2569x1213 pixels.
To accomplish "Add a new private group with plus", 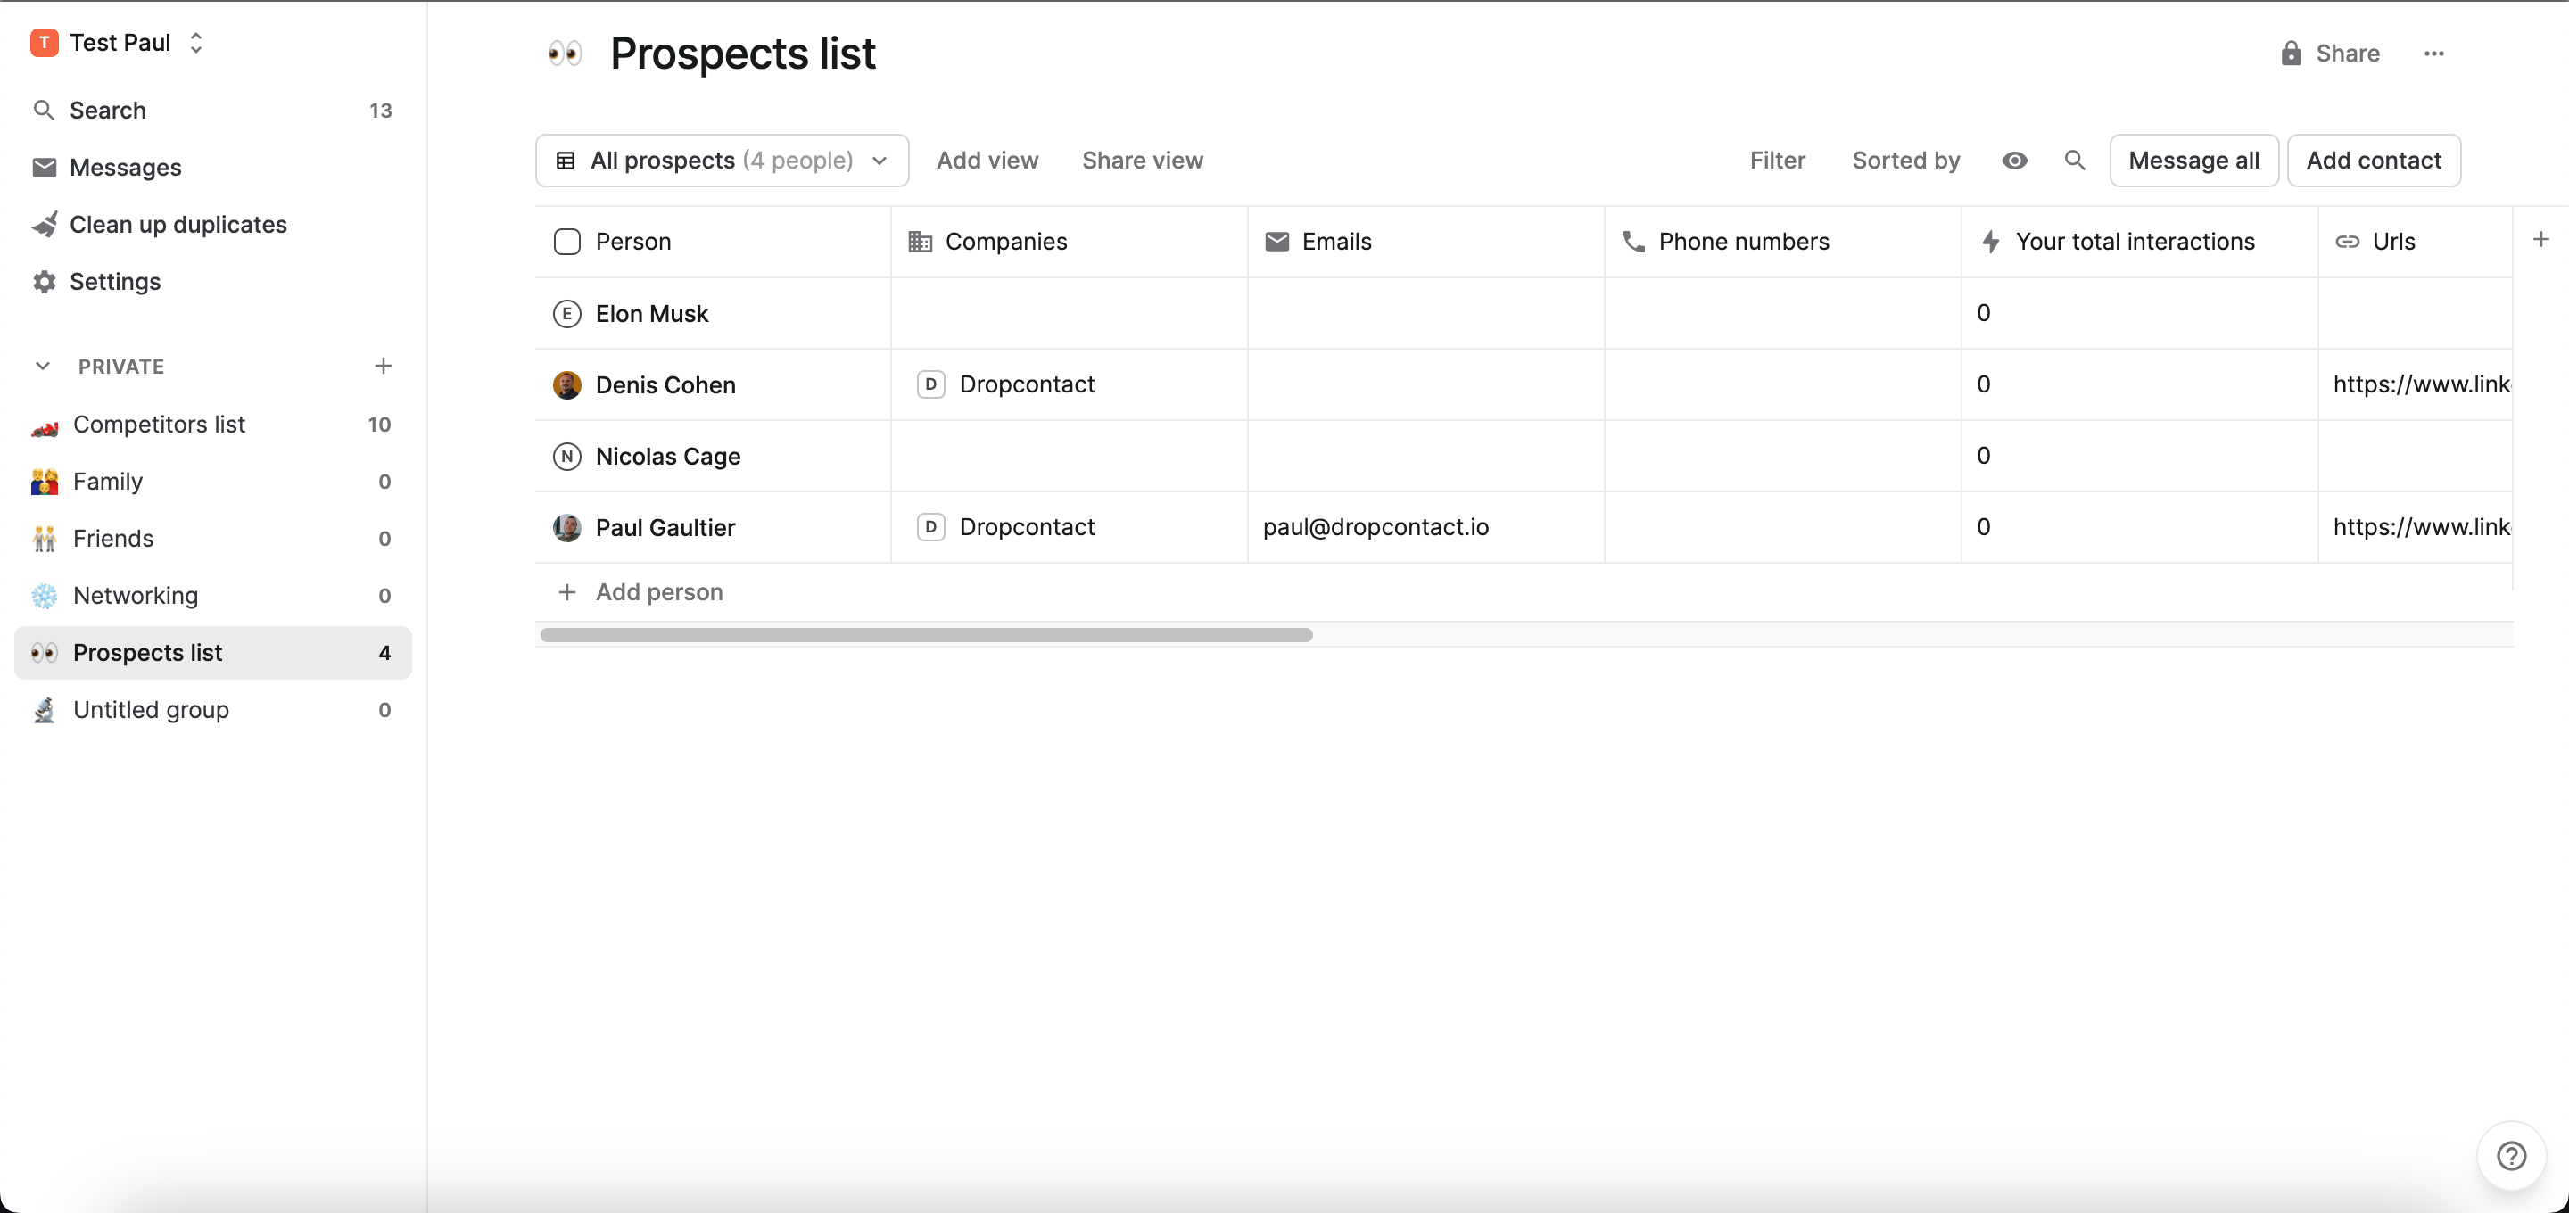I will click(383, 366).
